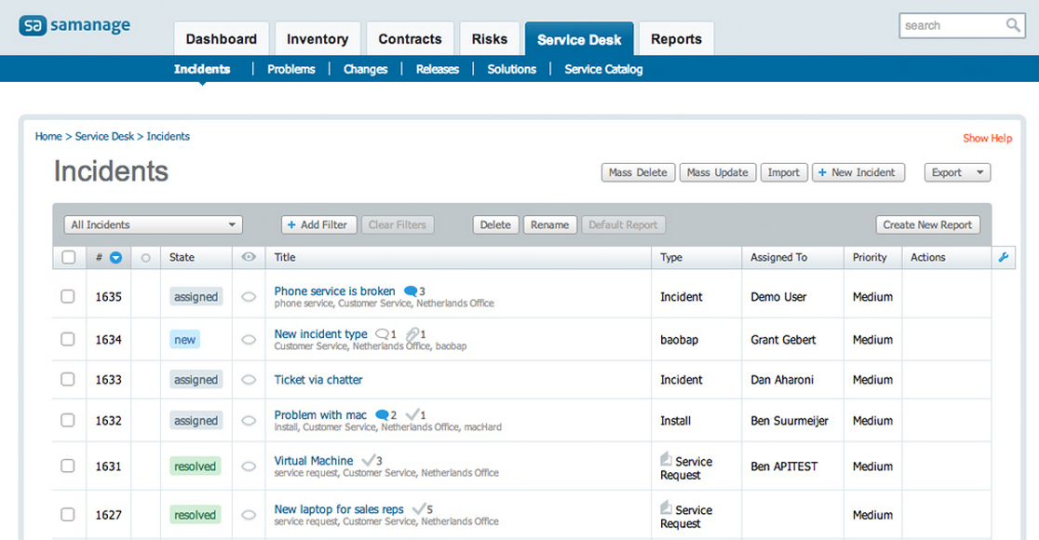Toggle visibility eye for incident 1634
This screenshot has height=540, width=1039.
pyautogui.click(x=248, y=339)
